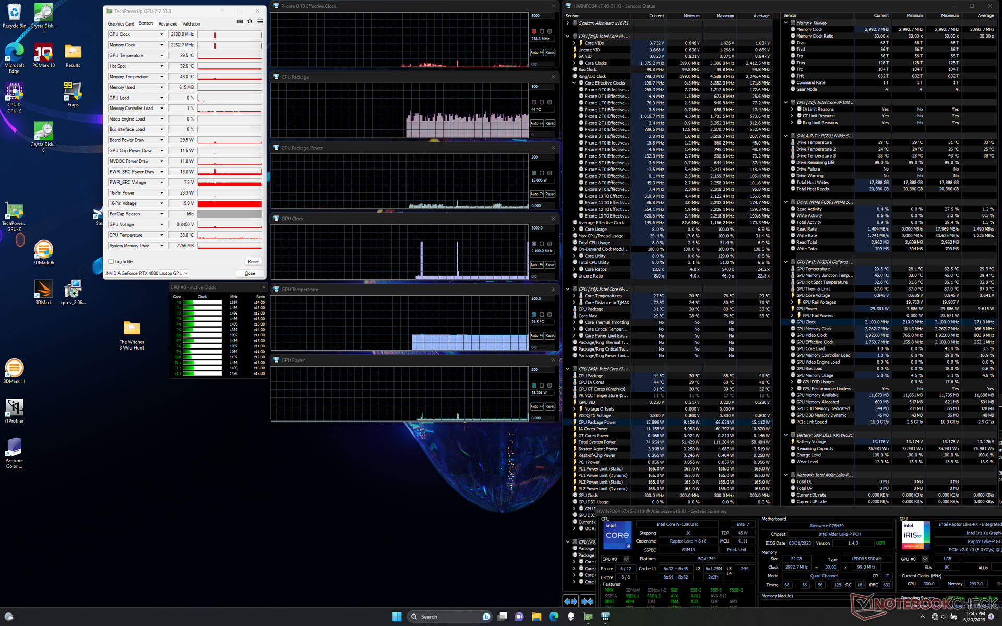
Task: Expand Core VIDs tree item
Action: [574, 43]
